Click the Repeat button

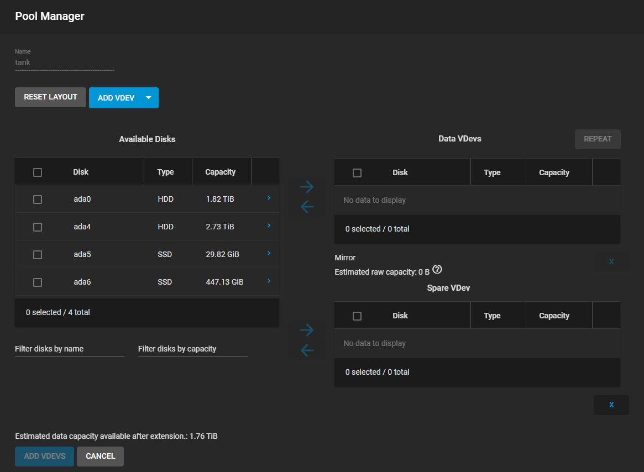coord(598,139)
